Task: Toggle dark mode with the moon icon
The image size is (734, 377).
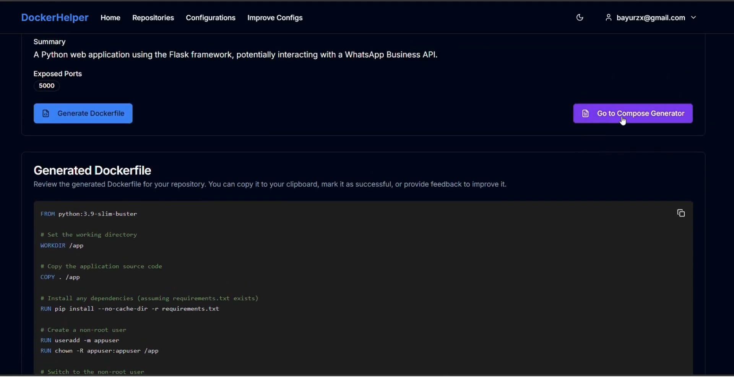Action: 580,18
